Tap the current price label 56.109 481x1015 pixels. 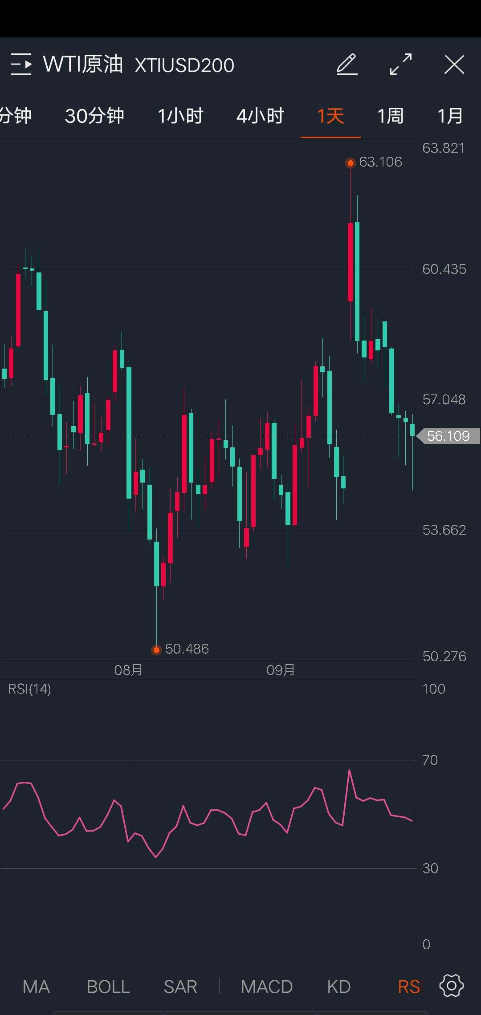click(448, 436)
